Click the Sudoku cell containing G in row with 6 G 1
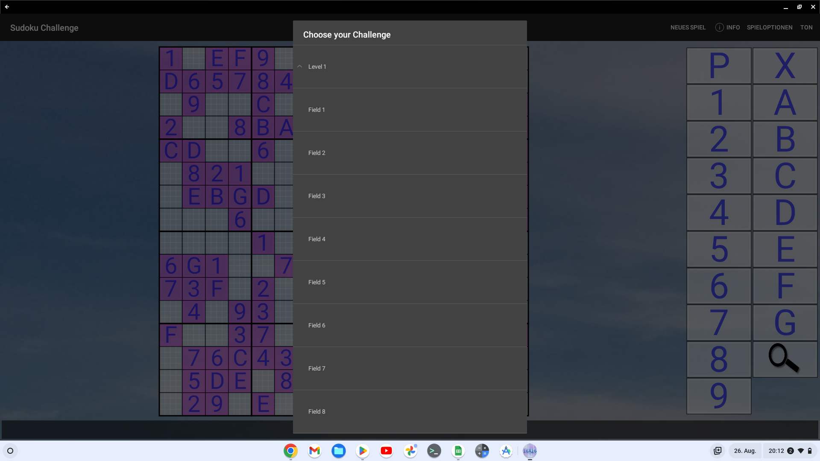 (193, 266)
